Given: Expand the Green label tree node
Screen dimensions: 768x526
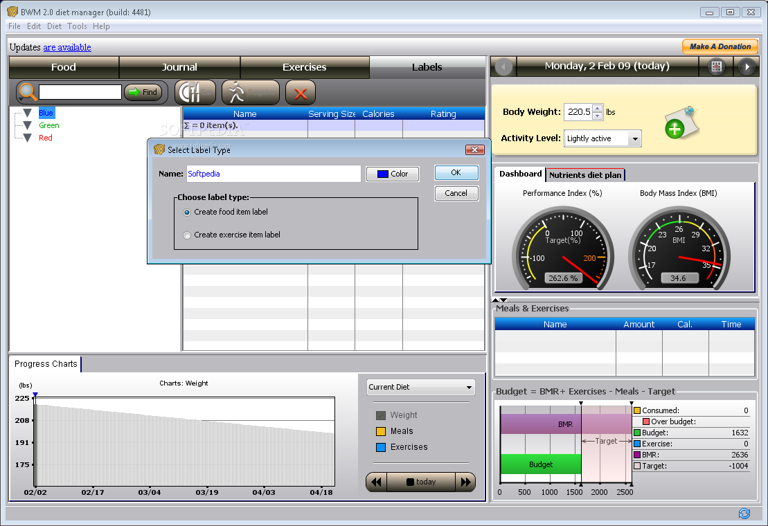Looking at the screenshot, I should 28,126.
